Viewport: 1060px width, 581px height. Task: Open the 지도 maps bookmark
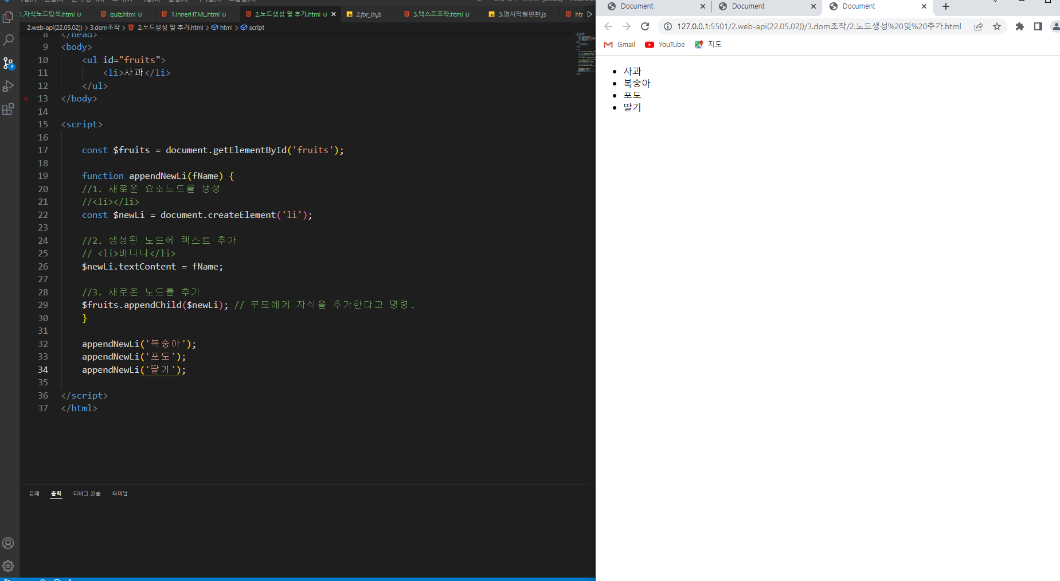pos(708,45)
